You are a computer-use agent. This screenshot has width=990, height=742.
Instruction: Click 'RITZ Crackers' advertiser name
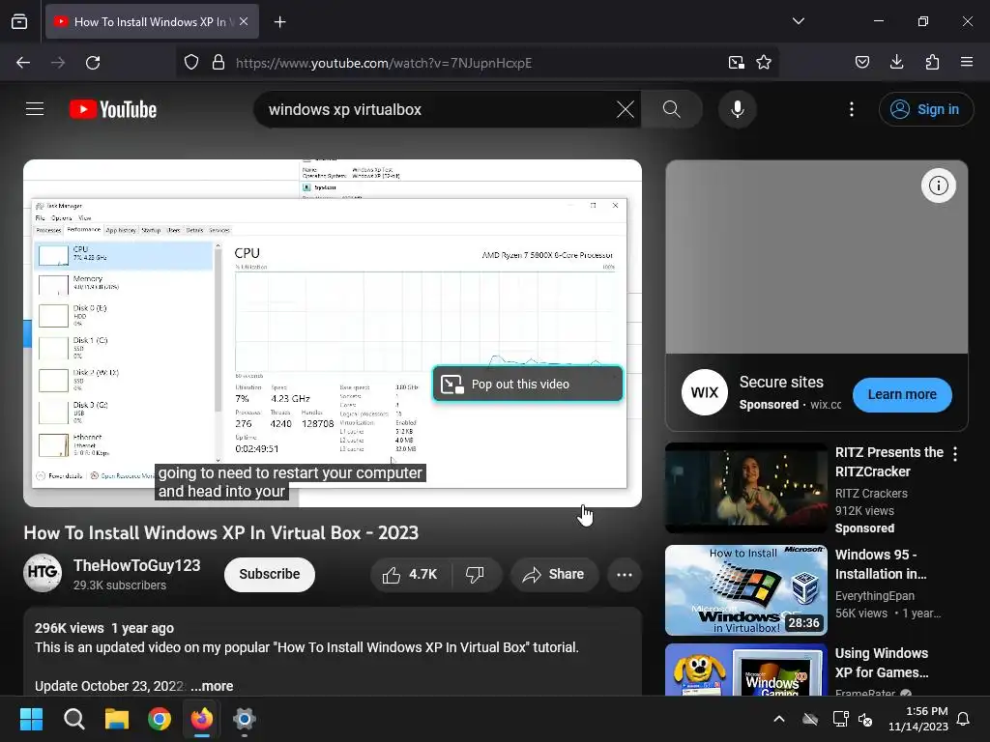click(871, 494)
